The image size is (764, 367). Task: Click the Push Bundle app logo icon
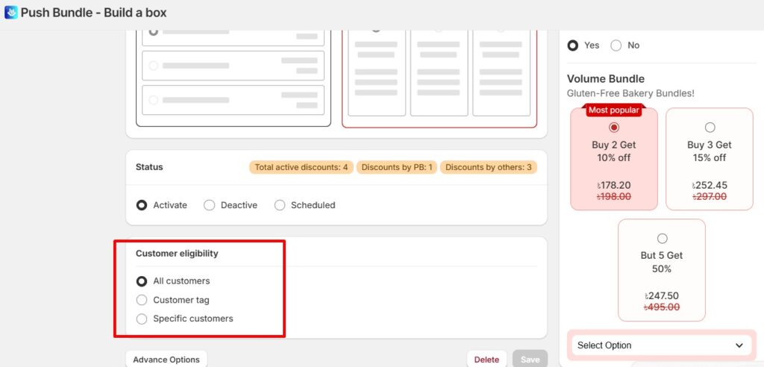pyautogui.click(x=10, y=12)
